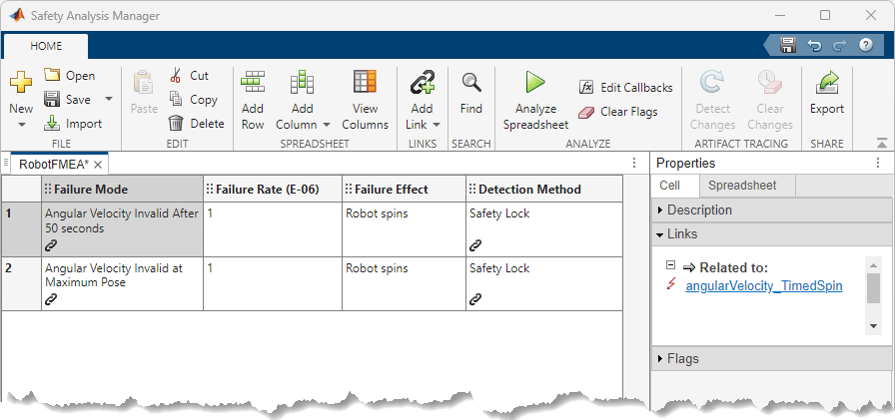Open the Add Link dropdown
This screenshot has height=420, width=895.
(437, 125)
